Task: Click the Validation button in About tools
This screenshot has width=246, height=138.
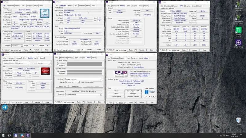Action: click(133, 94)
